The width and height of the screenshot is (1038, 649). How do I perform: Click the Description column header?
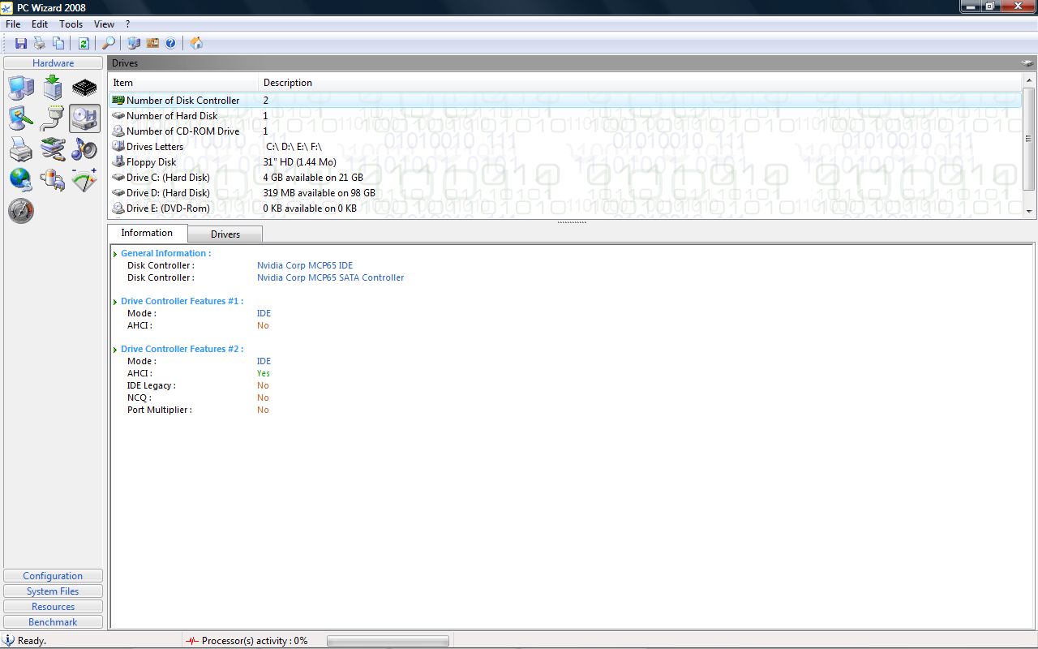tap(640, 83)
